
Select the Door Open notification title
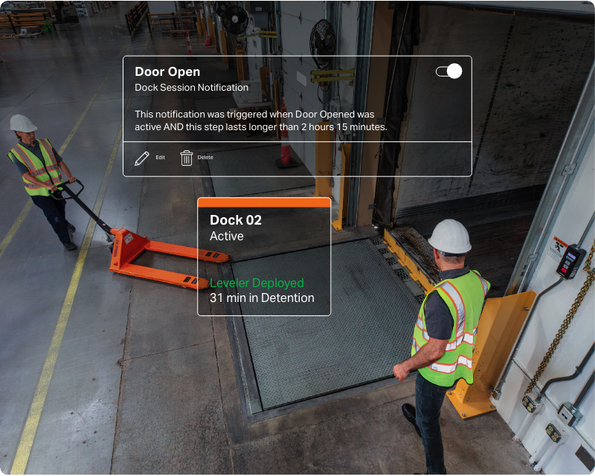coord(167,72)
